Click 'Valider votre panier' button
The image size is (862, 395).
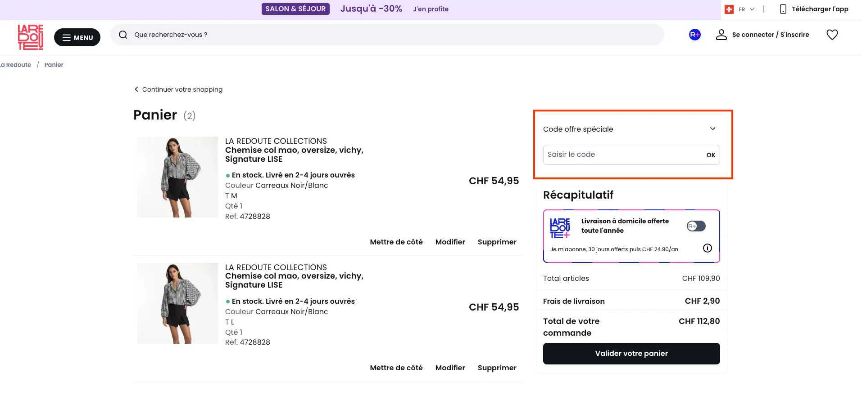[x=631, y=354]
